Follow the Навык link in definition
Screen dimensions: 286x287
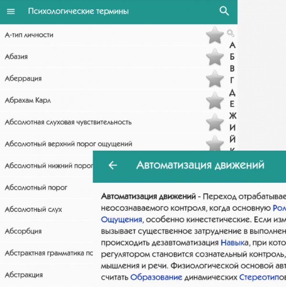(x=233, y=243)
